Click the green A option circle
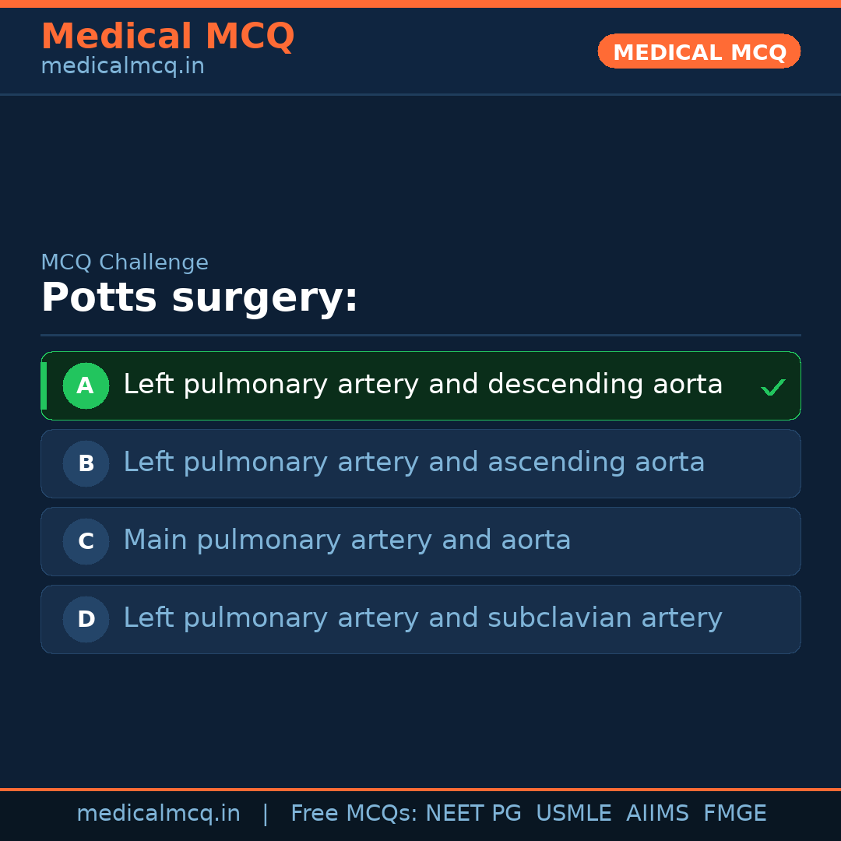The width and height of the screenshot is (841, 841). 86,385
